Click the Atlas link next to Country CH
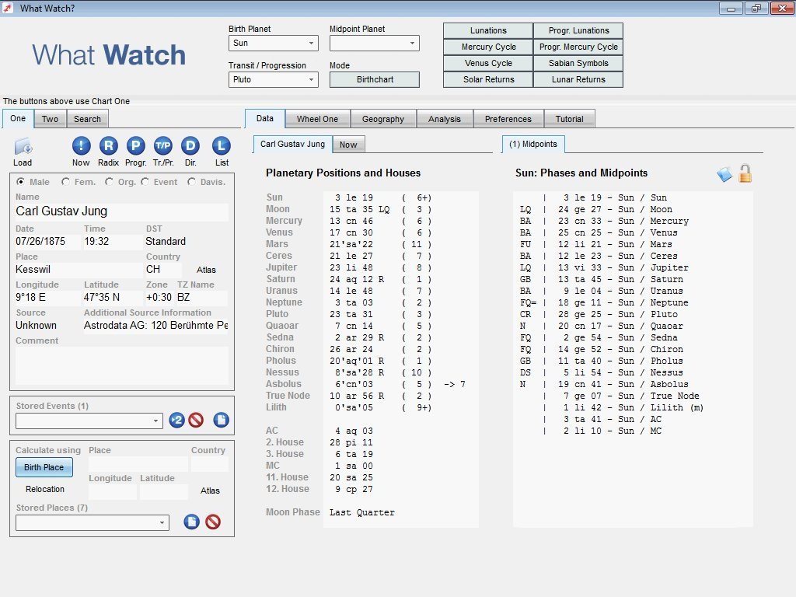This screenshot has height=597, width=796. point(206,270)
